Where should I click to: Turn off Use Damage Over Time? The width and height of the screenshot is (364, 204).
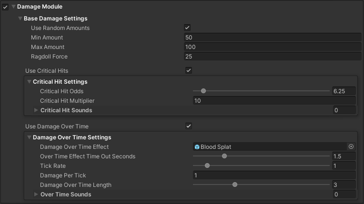[189, 126]
